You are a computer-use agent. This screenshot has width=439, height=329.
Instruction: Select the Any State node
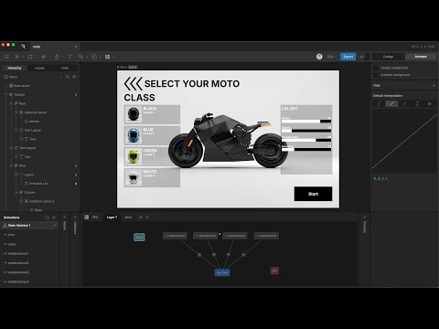222,272
